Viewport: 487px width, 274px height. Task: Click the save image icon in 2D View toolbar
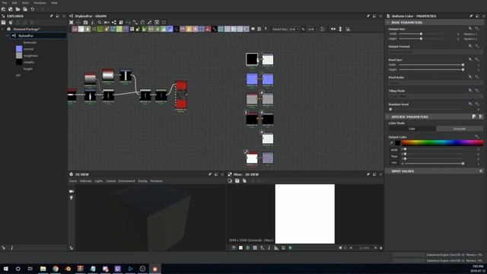point(237,180)
